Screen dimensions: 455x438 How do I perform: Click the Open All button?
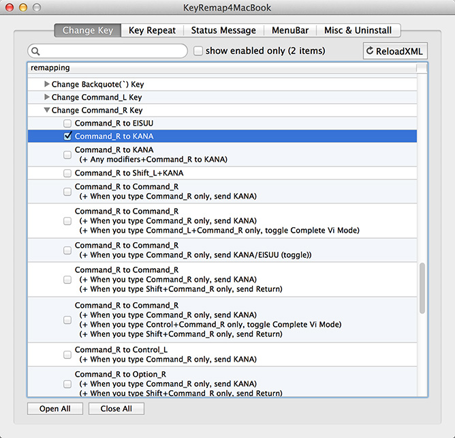click(x=55, y=409)
